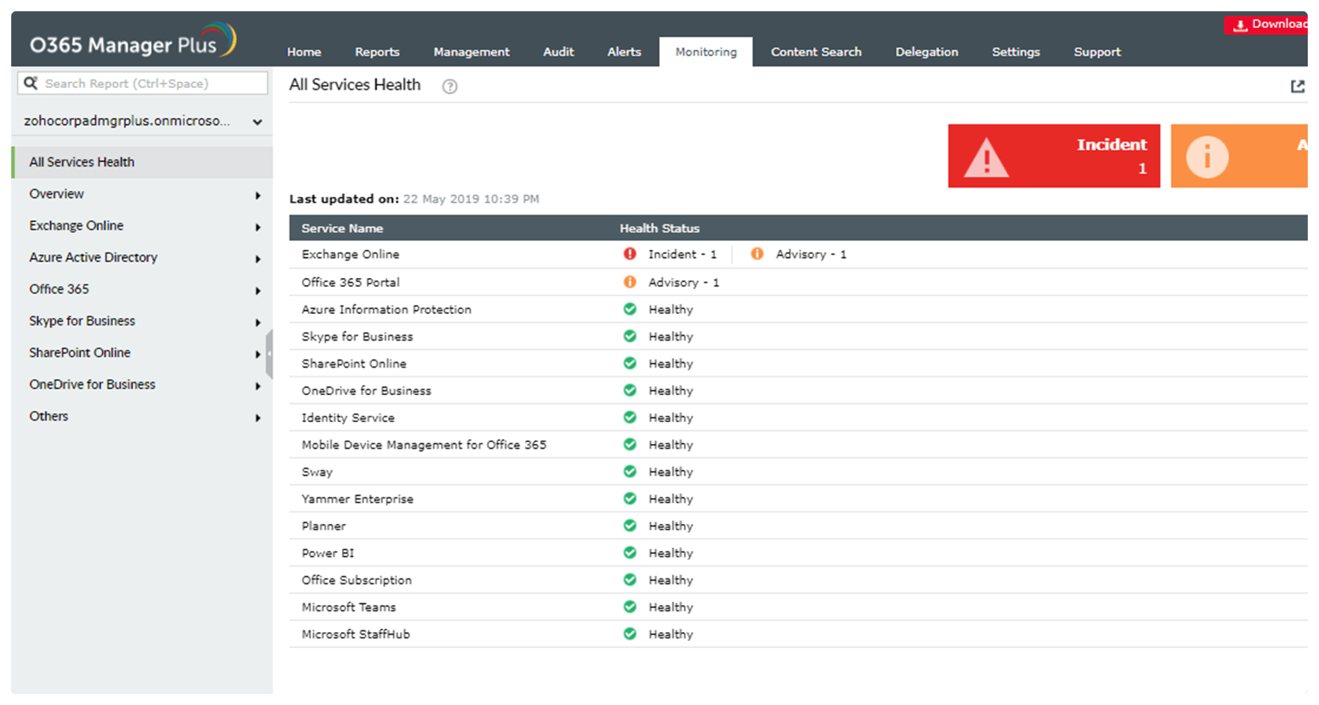The height and width of the screenshot is (705, 1319).
Task: Click the Microsoft Teams service name
Action: (349, 607)
